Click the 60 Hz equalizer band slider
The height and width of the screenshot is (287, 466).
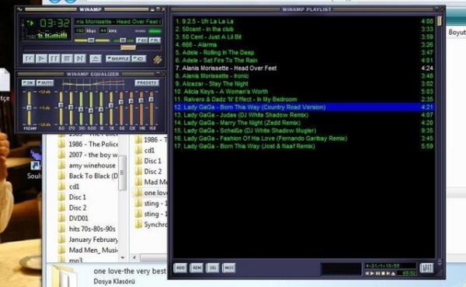[61, 108]
